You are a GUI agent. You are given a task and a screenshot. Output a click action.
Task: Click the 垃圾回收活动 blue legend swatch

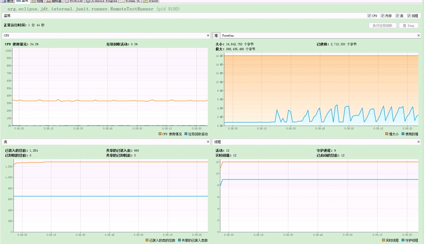[x=186, y=134]
